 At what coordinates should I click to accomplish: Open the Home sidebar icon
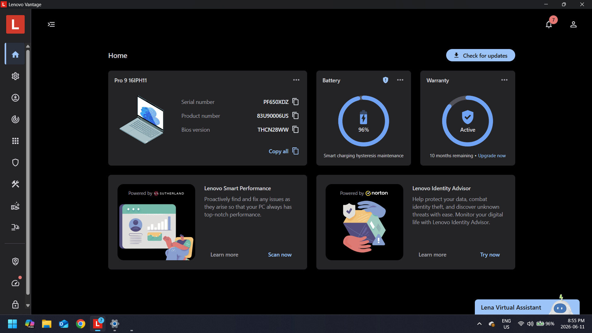[15, 55]
